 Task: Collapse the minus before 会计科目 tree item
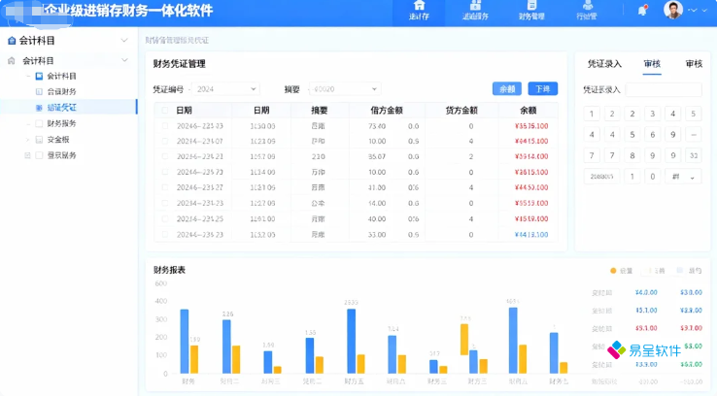[x=28, y=76]
